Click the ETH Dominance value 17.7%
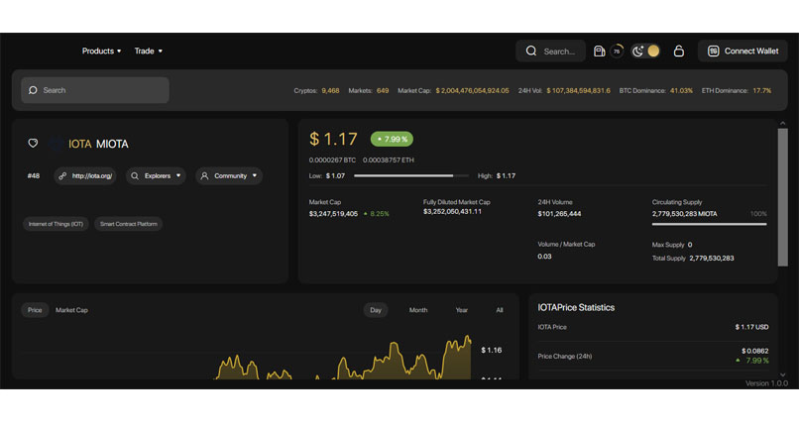Image resolution: width=799 pixels, height=426 pixels. tap(761, 90)
